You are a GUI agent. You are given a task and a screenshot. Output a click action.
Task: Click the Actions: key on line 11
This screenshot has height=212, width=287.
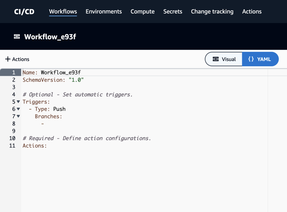tap(34, 146)
